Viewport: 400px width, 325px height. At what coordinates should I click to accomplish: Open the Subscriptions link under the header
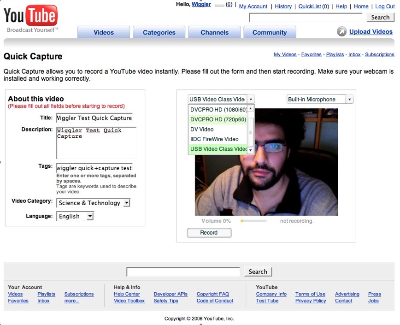pos(380,54)
